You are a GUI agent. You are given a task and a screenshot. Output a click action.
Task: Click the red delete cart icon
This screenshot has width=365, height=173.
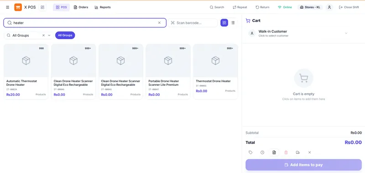286,152
